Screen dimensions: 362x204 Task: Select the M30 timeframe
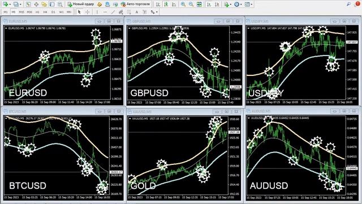point(29,12)
